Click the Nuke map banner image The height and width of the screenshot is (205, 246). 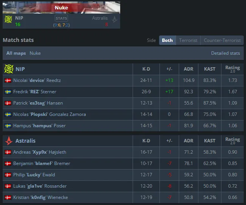pos(61,8)
